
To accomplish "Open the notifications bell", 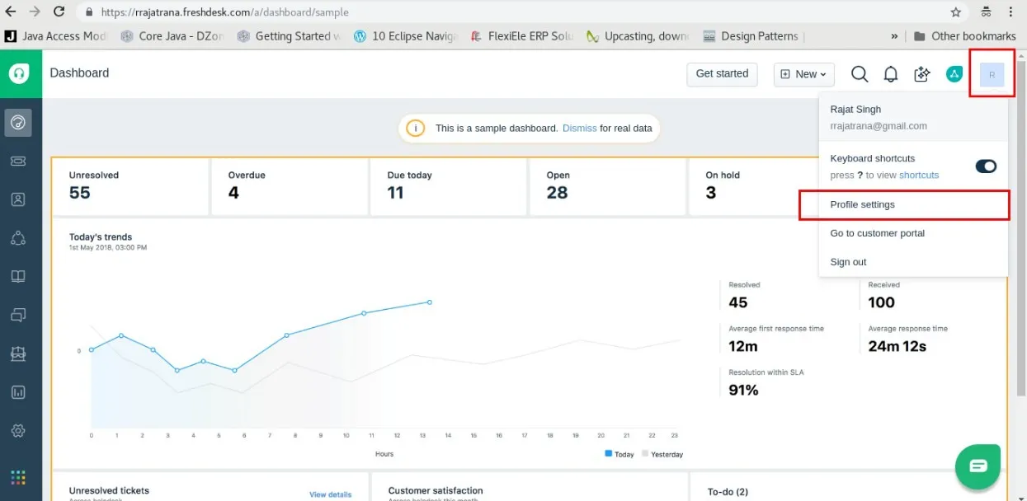I will (x=891, y=74).
